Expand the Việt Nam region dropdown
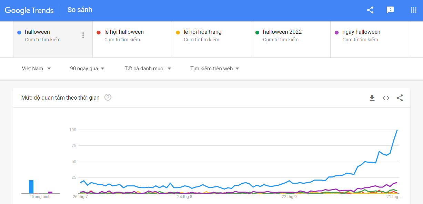 [x=37, y=69]
